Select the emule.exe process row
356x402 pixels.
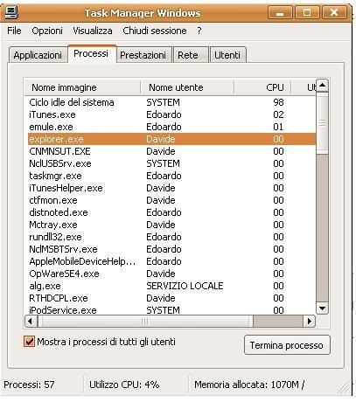[x=171, y=127]
